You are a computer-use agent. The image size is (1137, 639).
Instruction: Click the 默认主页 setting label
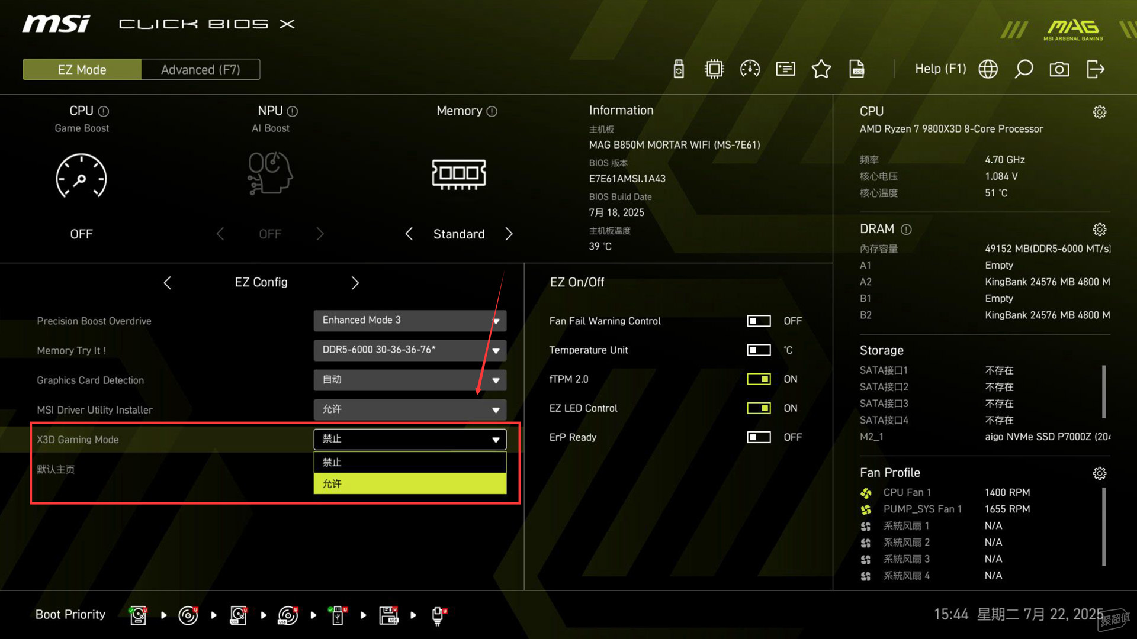click(56, 469)
